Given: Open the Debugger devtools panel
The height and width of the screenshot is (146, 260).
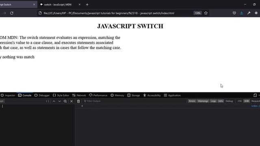Looking at the screenshot, I should click(x=42, y=95).
